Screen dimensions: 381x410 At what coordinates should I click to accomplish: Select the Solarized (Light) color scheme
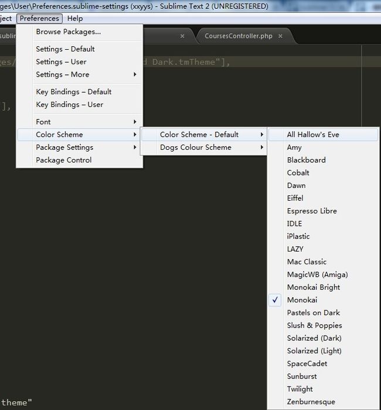click(x=324, y=351)
